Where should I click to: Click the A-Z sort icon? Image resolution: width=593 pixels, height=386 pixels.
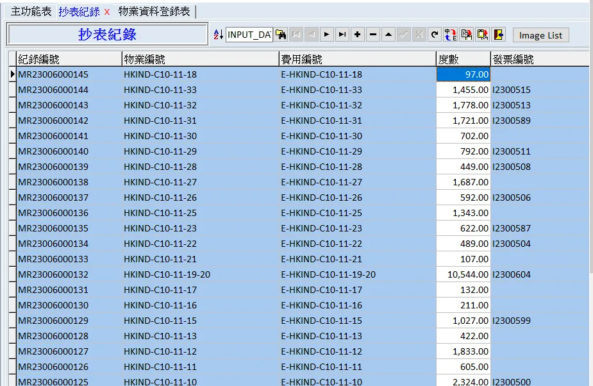218,35
